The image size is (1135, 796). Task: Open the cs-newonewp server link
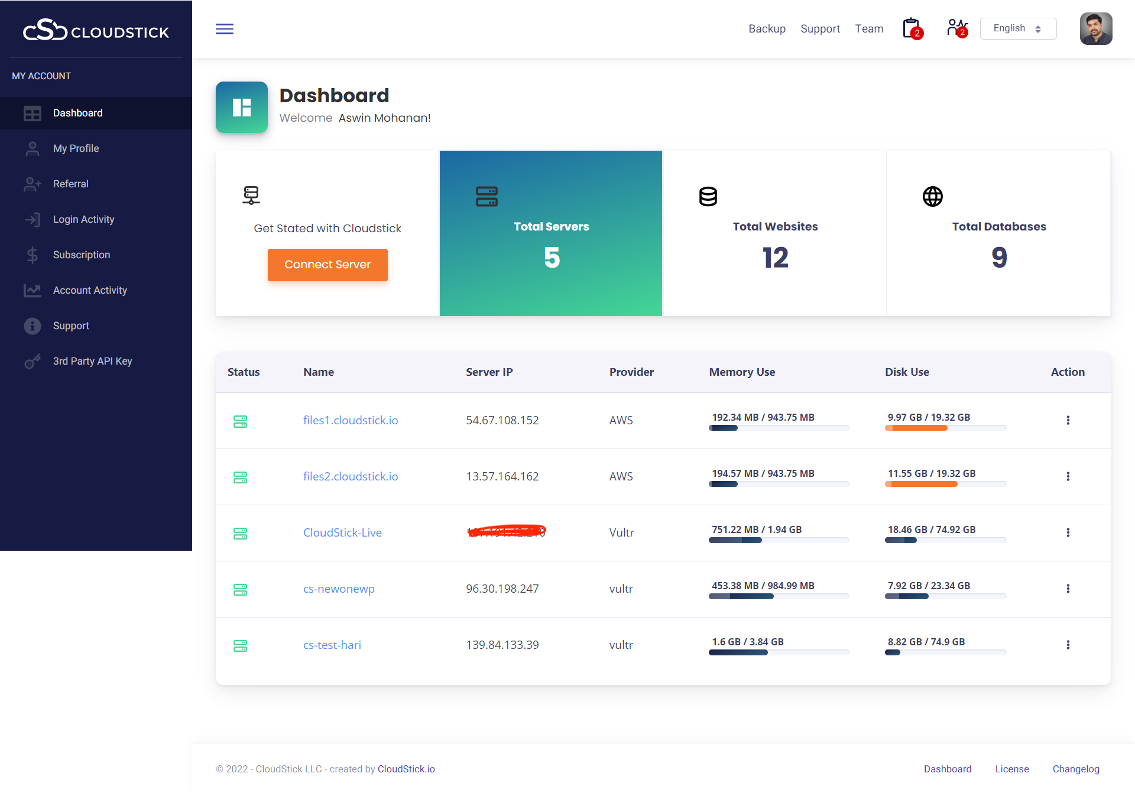(339, 589)
